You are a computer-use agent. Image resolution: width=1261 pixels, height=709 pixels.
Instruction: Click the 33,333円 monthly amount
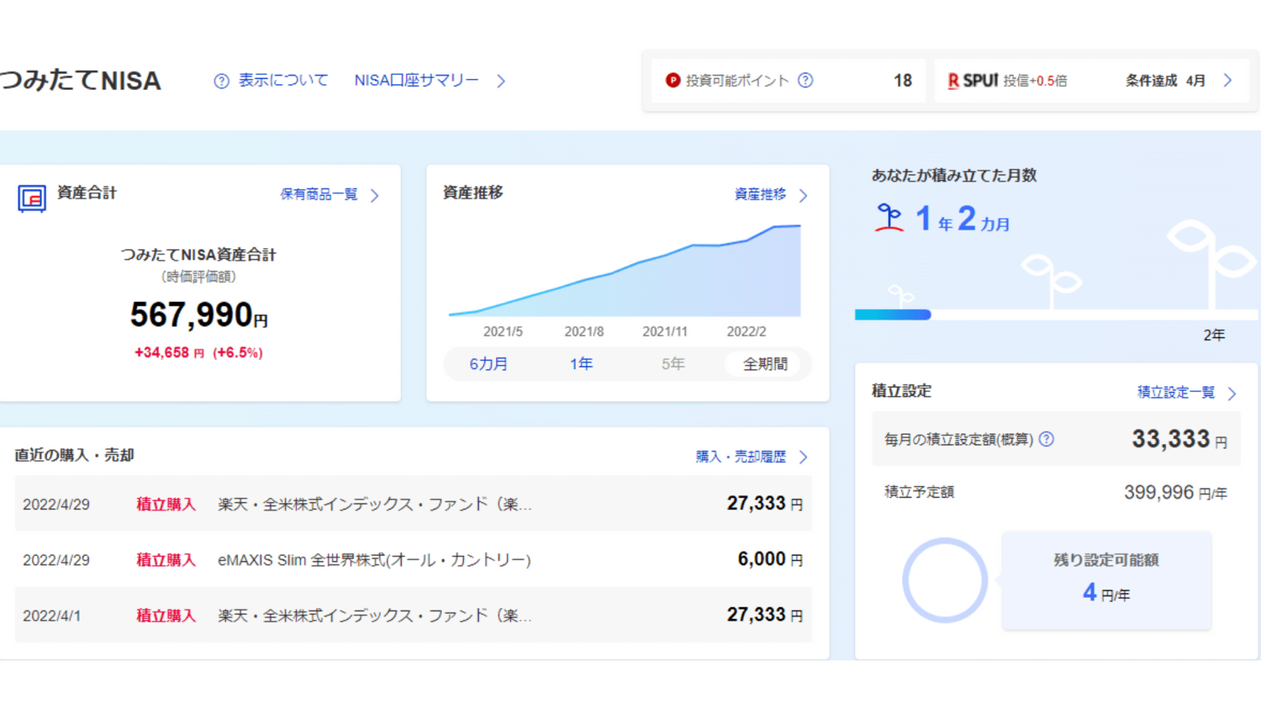pos(1179,439)
